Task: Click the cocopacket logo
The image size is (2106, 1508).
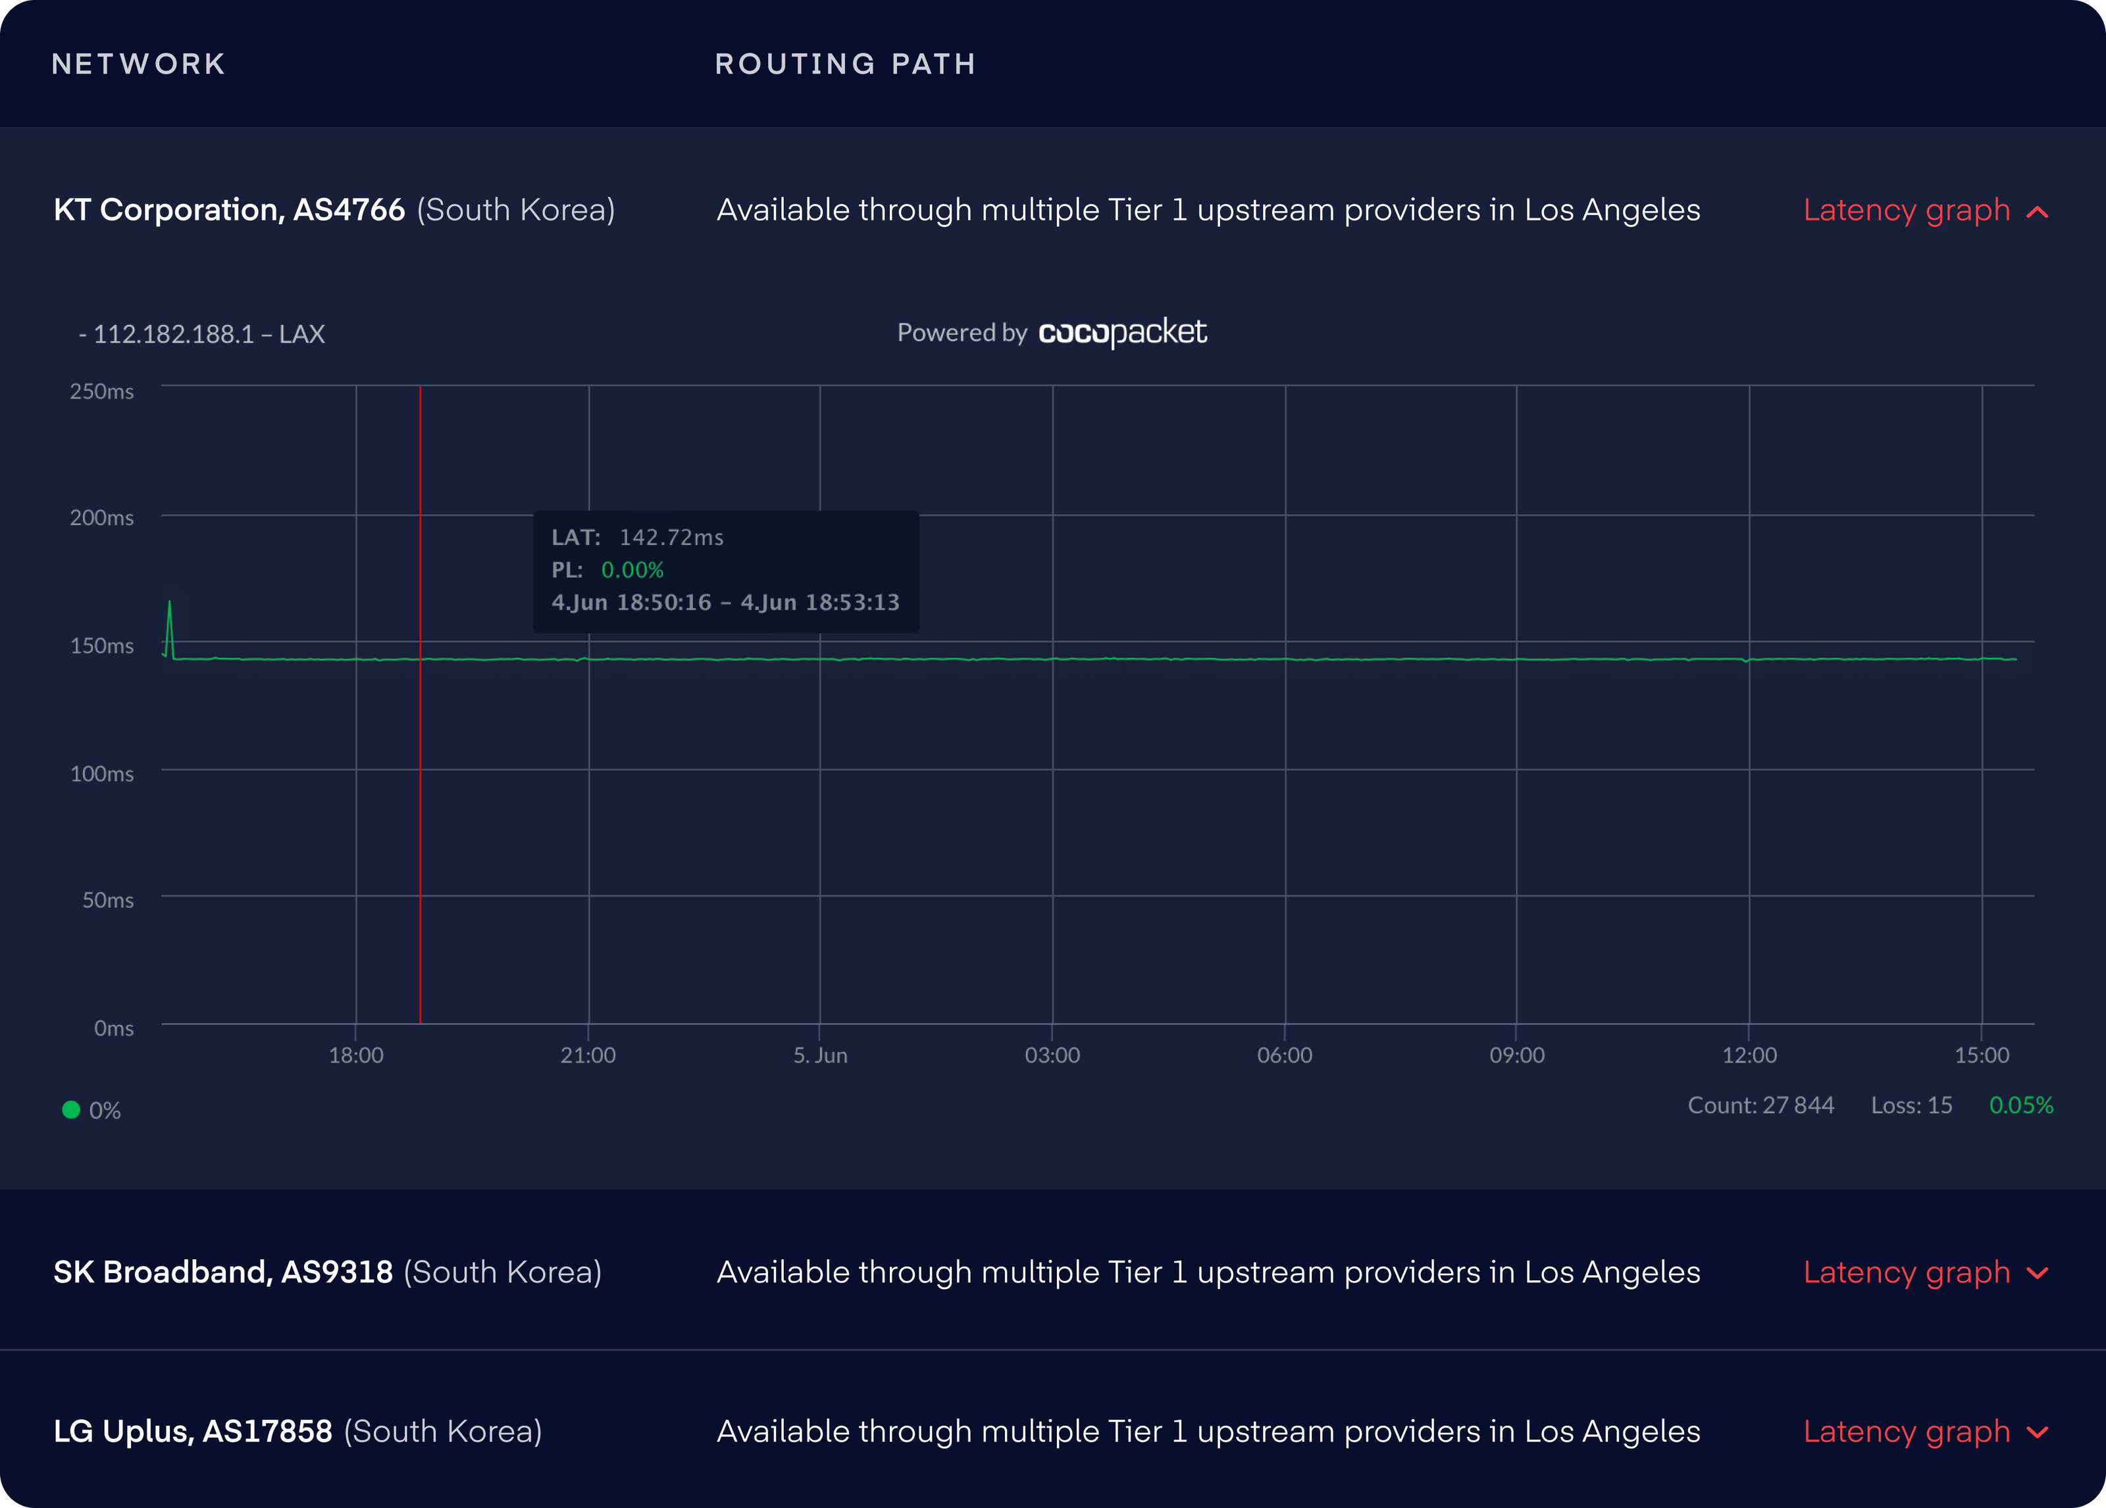Action: click(x=1123, y=332)
